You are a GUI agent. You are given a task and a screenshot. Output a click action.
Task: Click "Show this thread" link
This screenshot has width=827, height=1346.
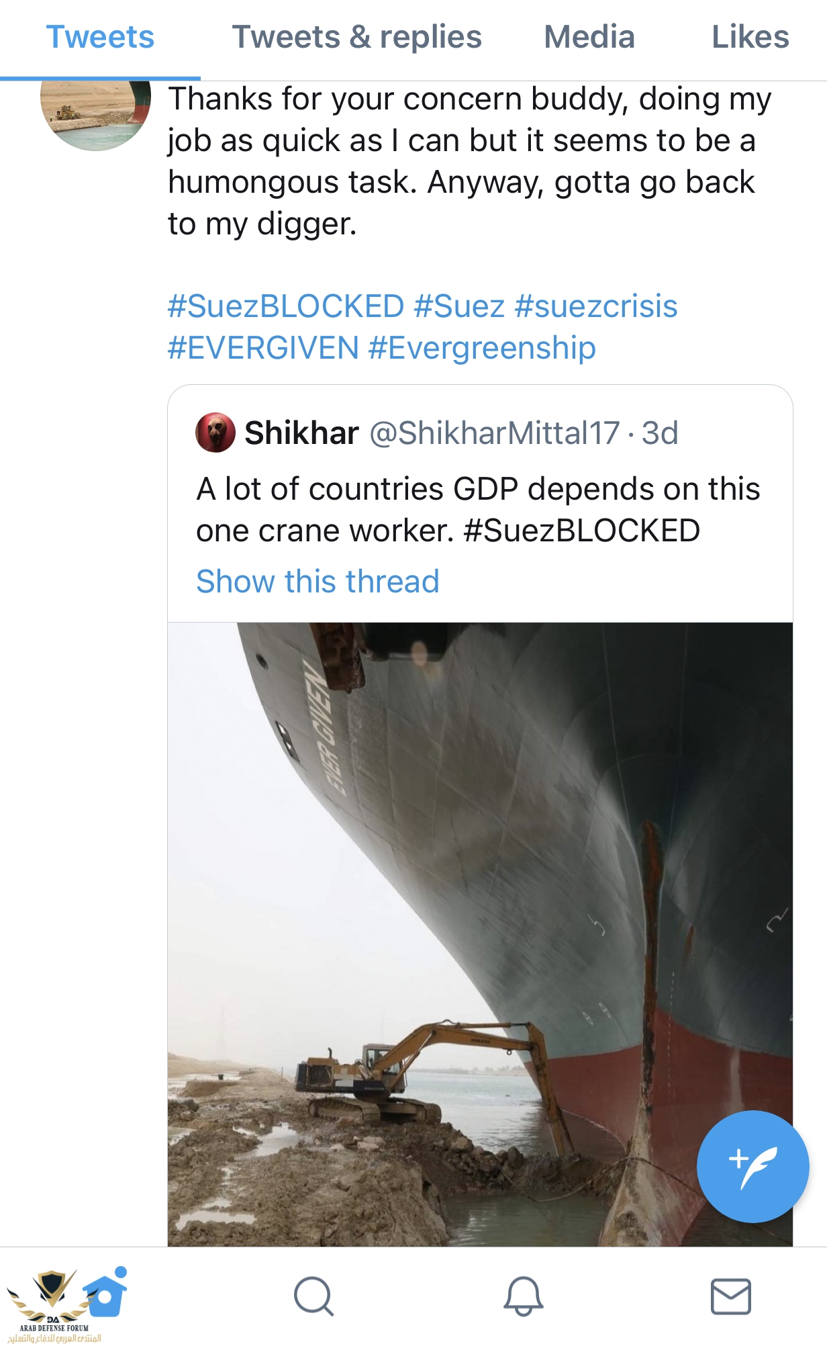tap(318, 581)
